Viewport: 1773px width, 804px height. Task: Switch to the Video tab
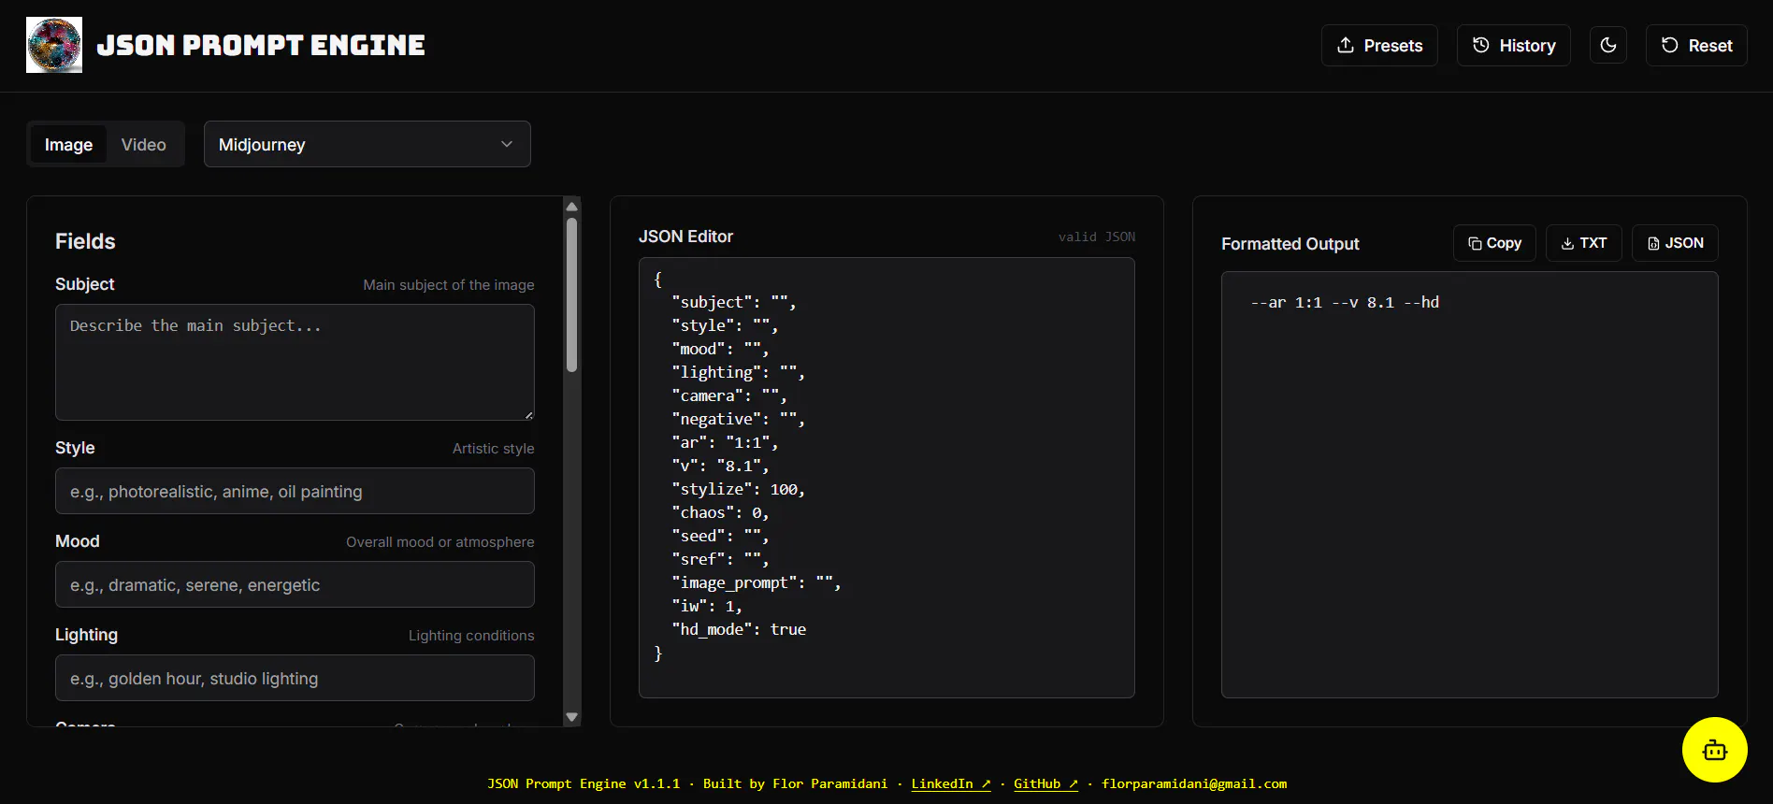(x=143, y=144)
